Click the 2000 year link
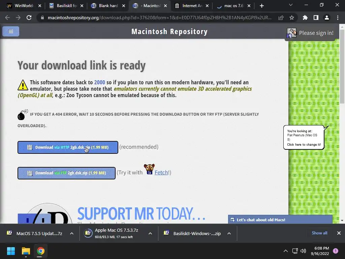Viewport: 345px width, 259px height. [99, 82]
